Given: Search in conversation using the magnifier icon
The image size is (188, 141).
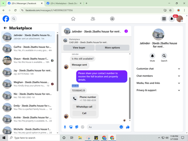Looking at the screenshot, I should [164, 56].
